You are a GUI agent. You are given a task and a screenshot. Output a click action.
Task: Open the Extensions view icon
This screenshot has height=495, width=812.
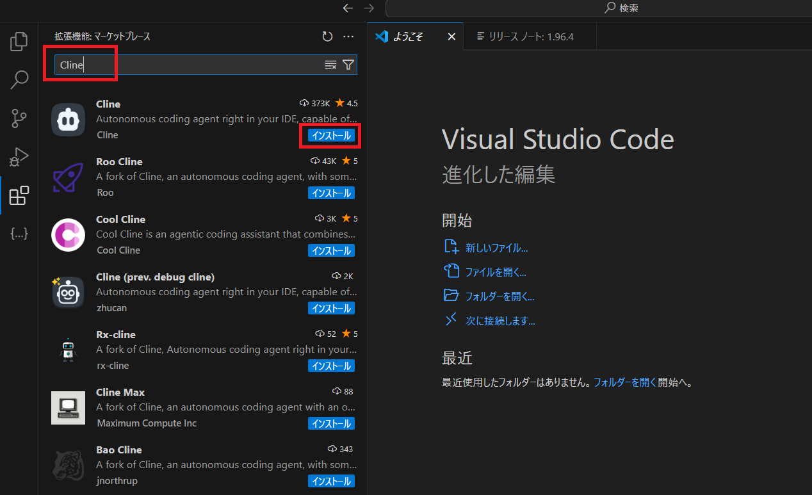[19, 195]
